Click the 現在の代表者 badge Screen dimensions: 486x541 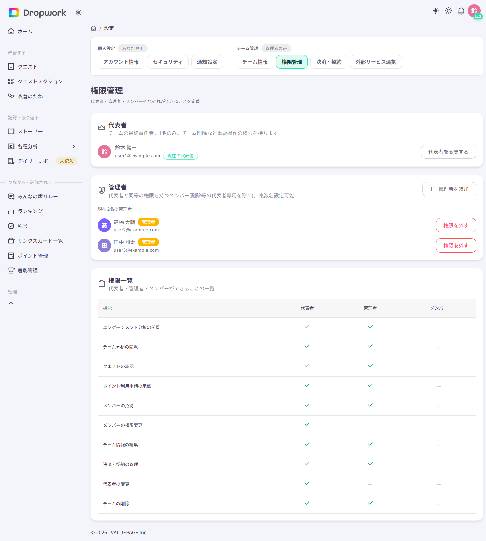(181, 156)
